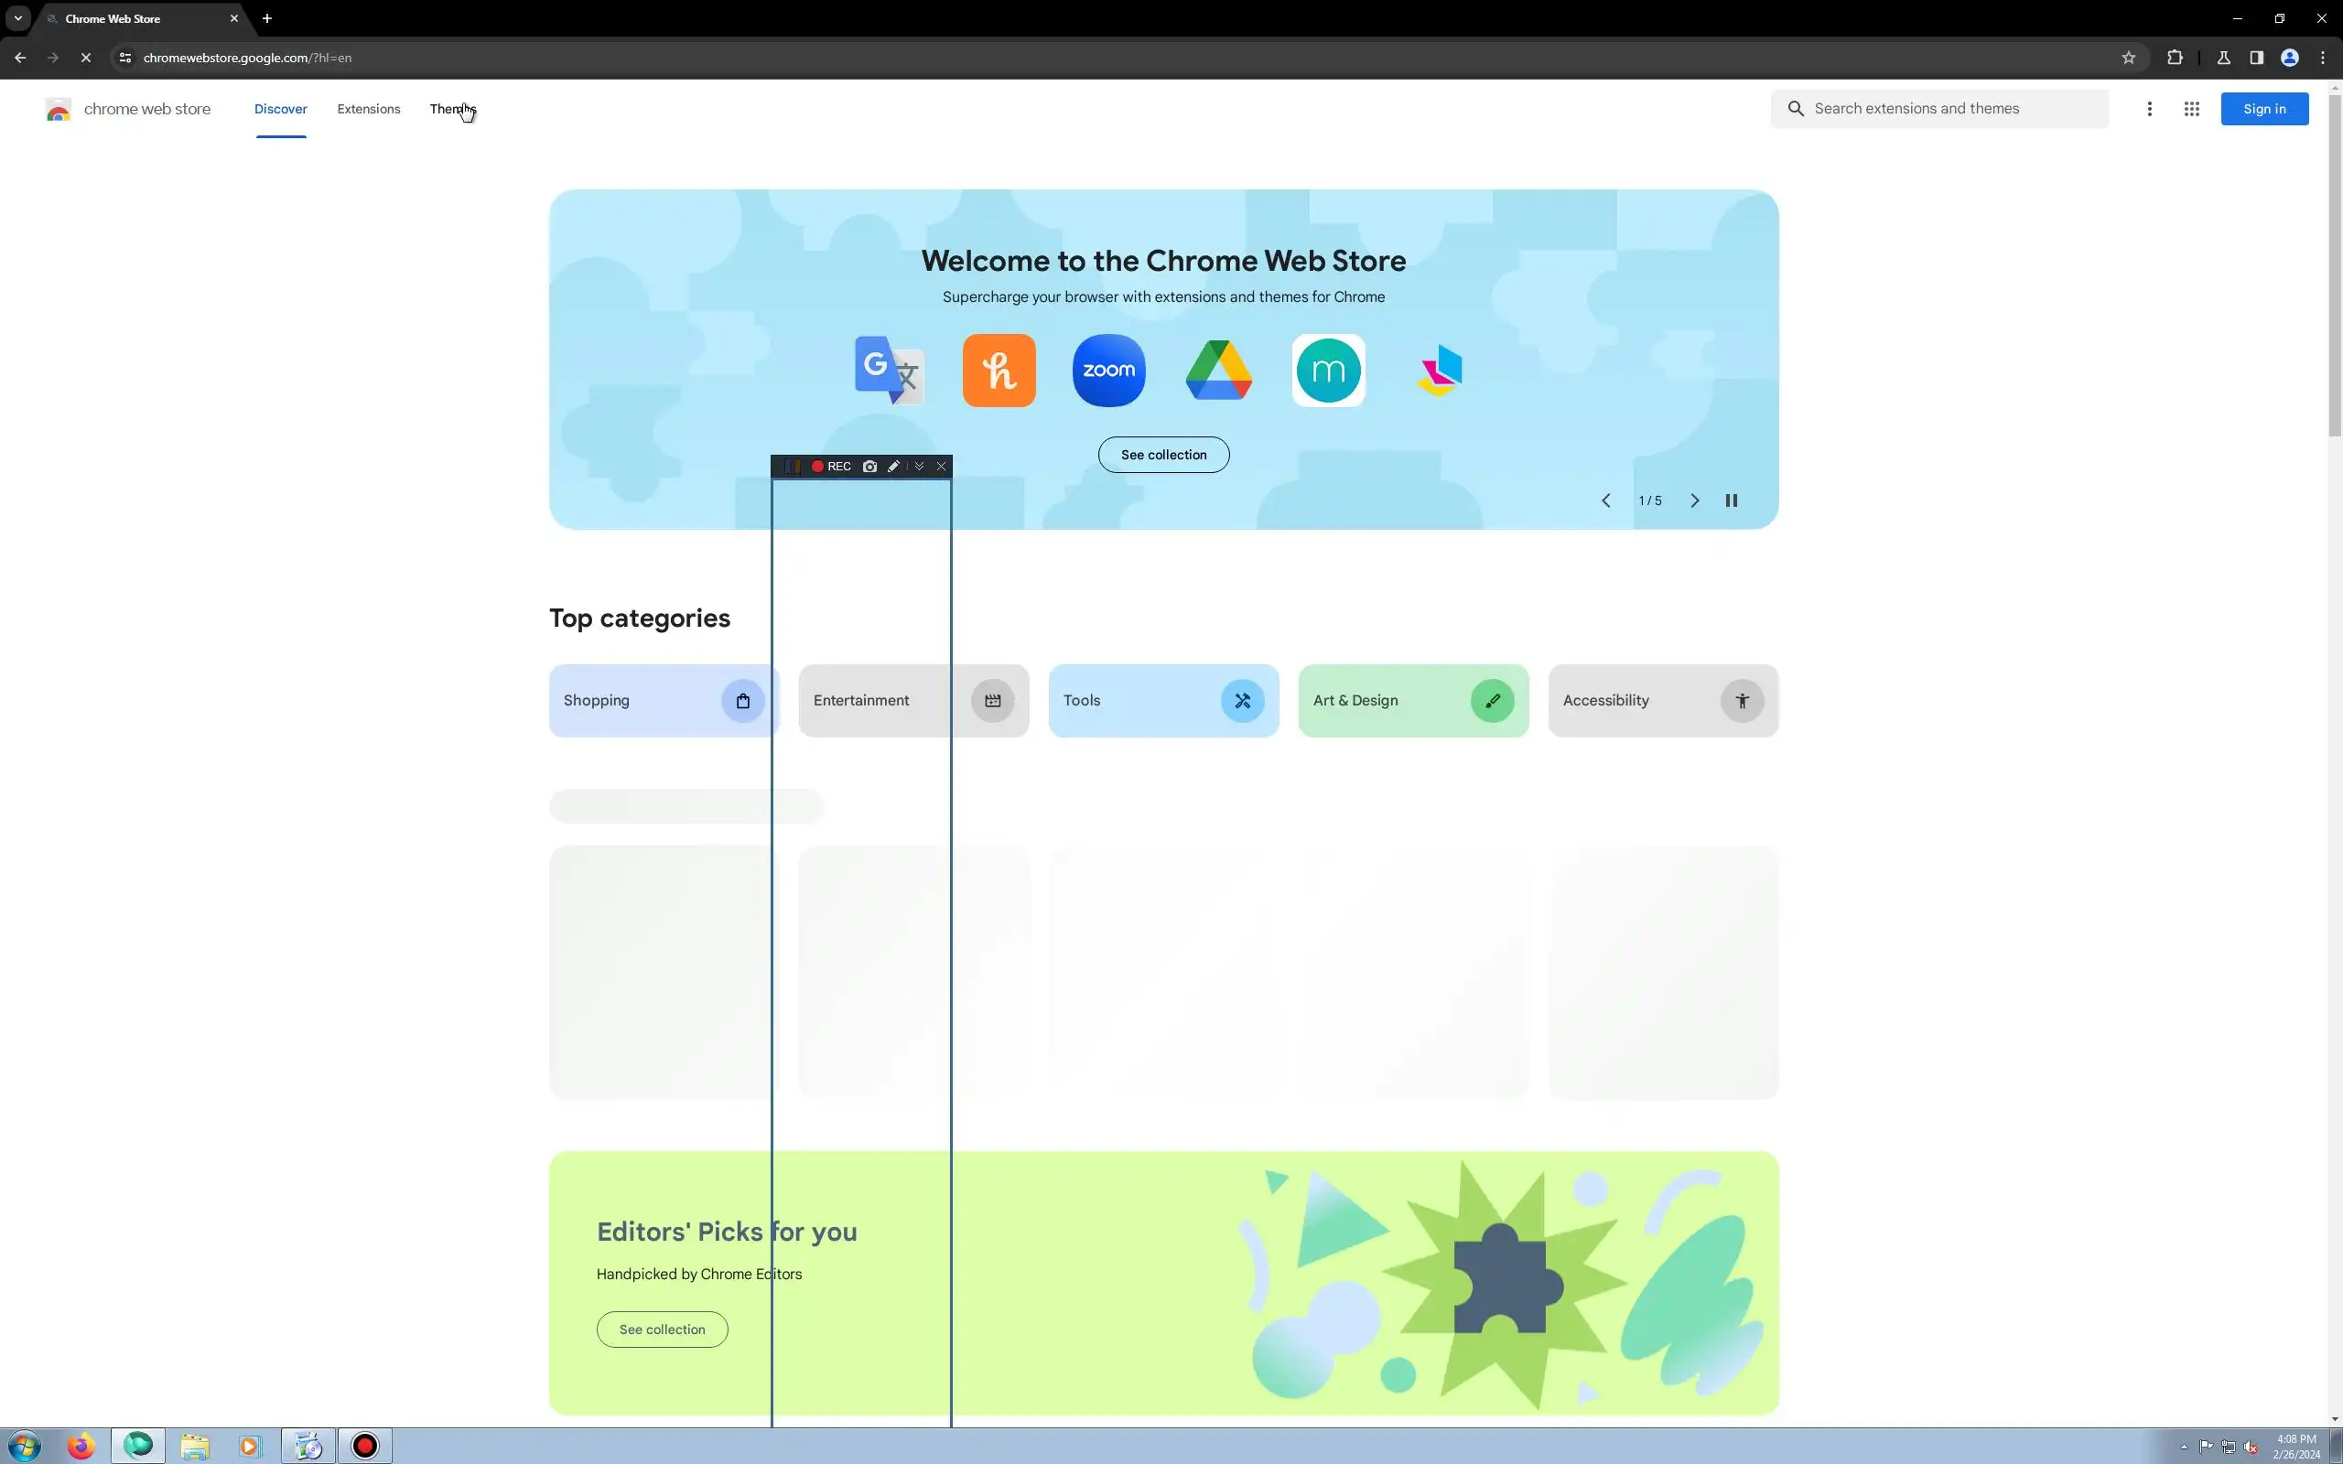Open the Zoom extension icon

coord(1108,370)
